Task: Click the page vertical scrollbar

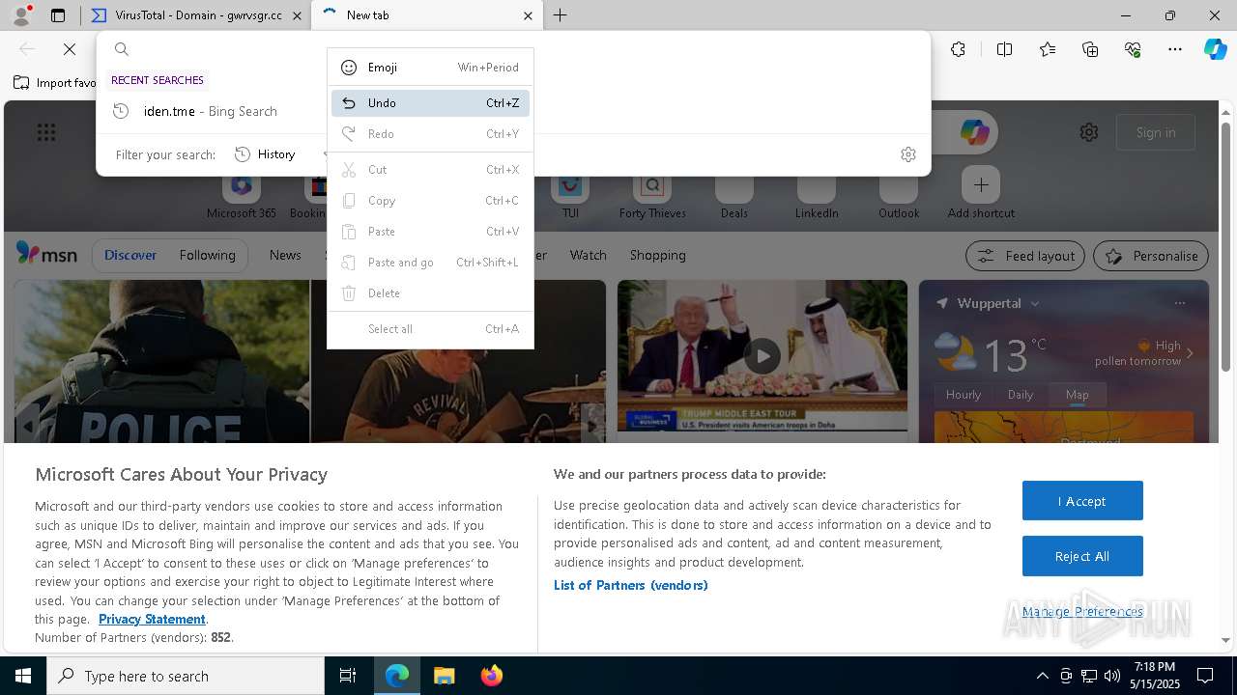Action: (1225, 246)
